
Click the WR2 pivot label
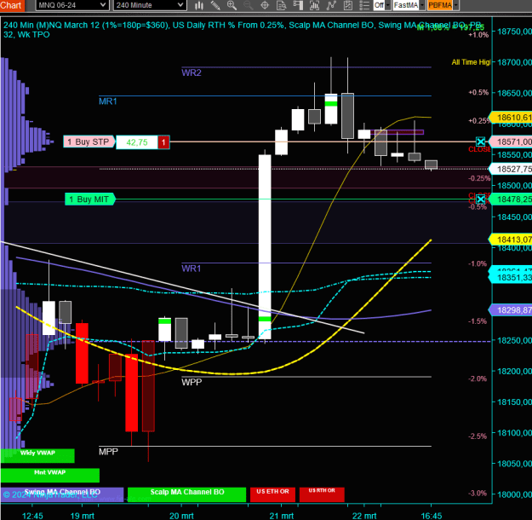(x=191, y=72)
